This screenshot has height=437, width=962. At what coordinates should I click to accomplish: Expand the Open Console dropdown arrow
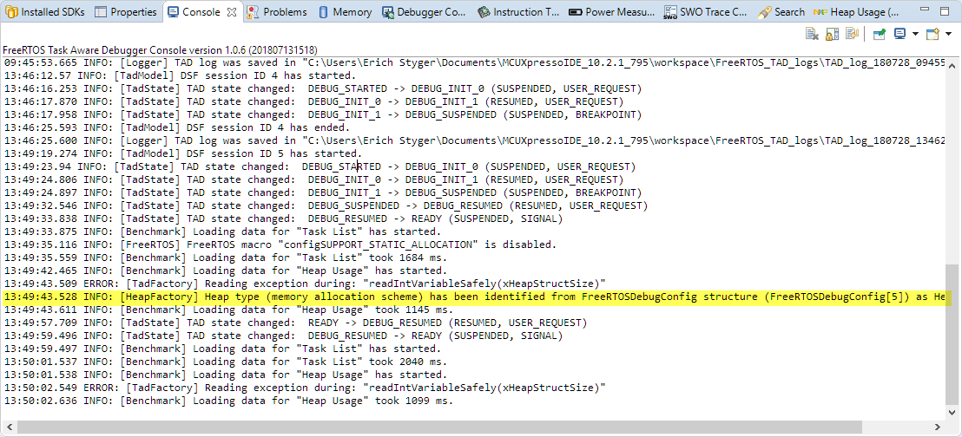coord(946,35)
